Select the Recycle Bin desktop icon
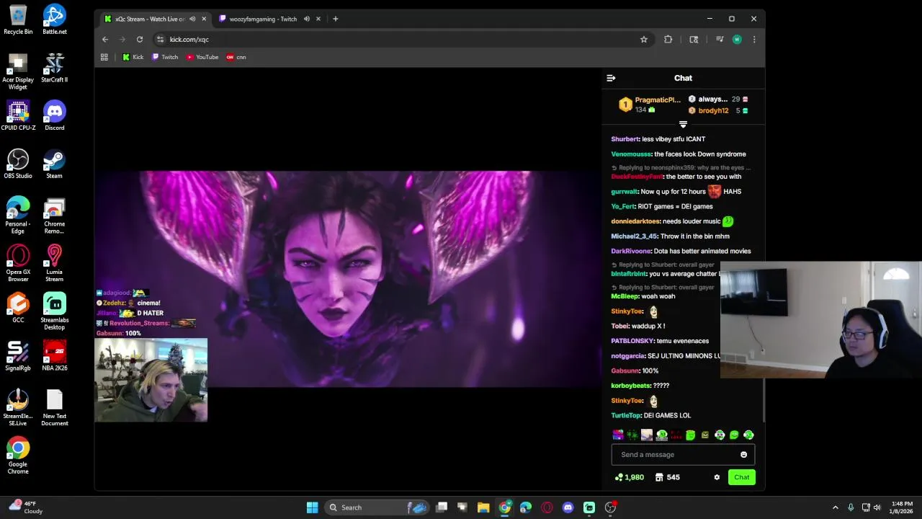Image resolution: width=922 pixels, height=519 pixels. click(x=18, y=20)
